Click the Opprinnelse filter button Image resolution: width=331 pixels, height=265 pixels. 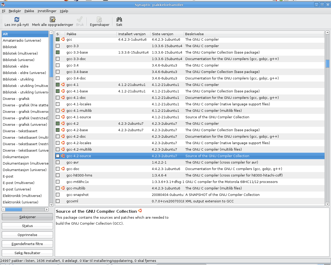[x=27, y=235]
